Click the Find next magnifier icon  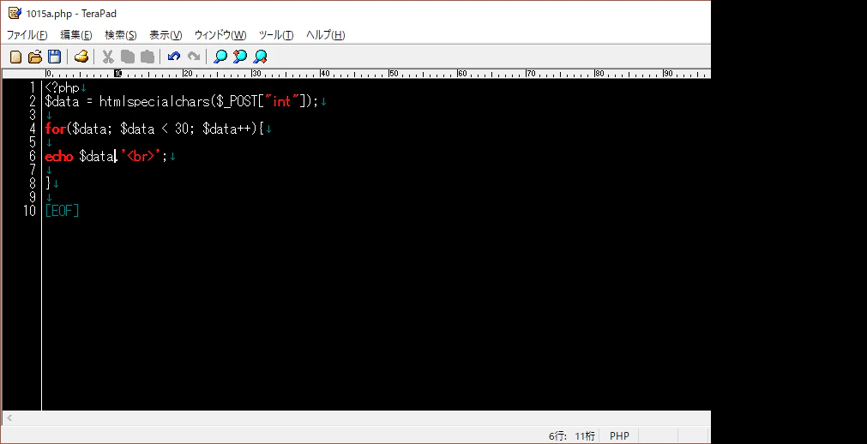tap(260, 57)
